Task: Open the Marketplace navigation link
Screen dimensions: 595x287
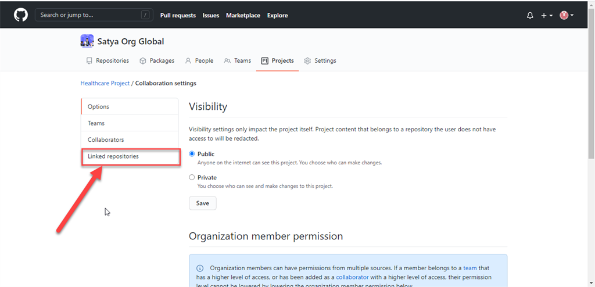Action: 243,16
